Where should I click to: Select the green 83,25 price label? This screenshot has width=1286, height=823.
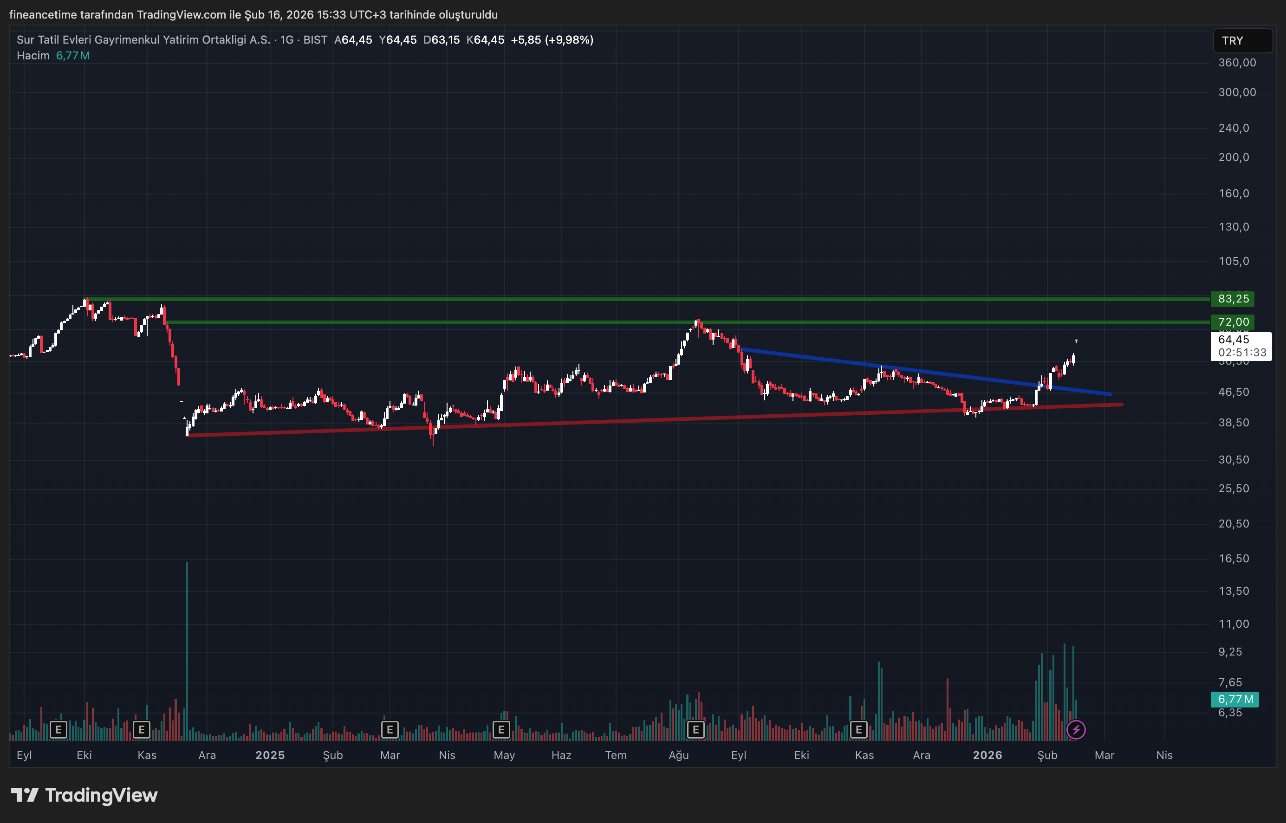[x=1233, y=299]
